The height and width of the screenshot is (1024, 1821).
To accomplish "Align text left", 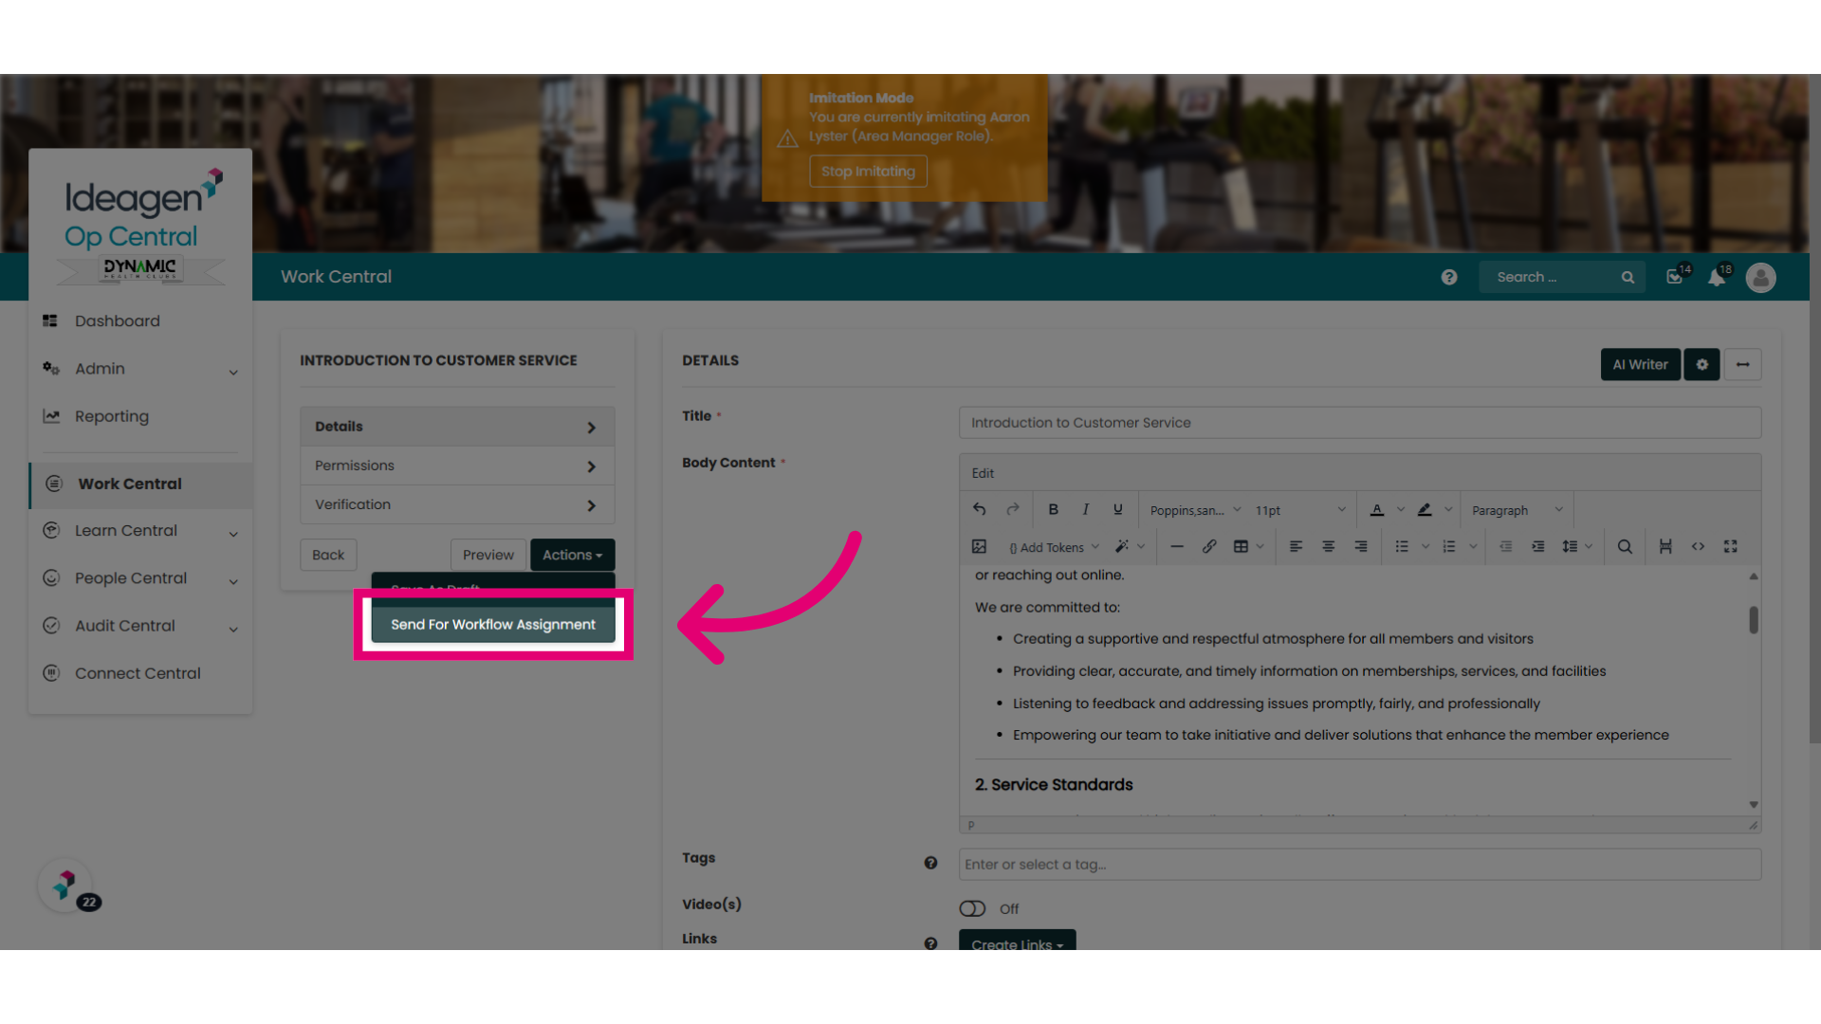I will coord(1296,546).
